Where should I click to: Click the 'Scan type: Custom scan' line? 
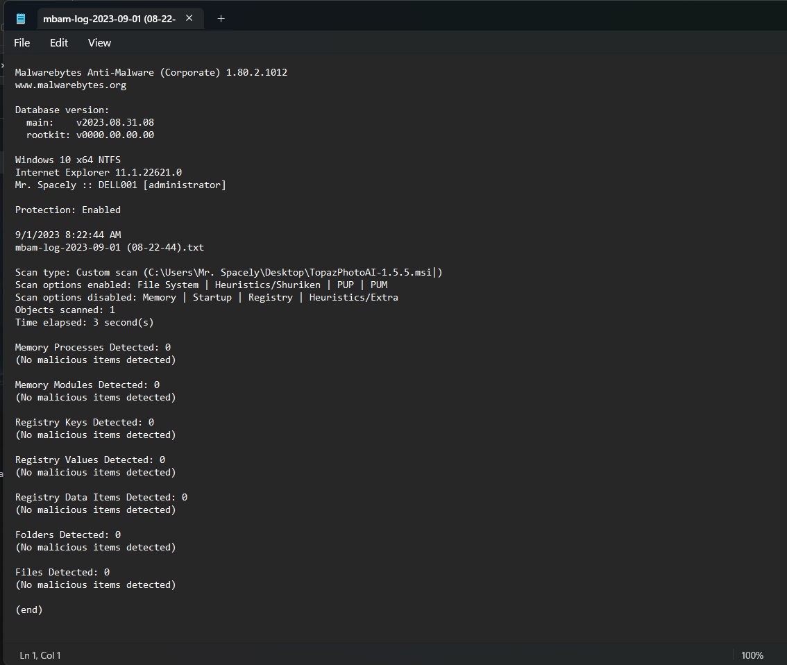pos(229,273)
